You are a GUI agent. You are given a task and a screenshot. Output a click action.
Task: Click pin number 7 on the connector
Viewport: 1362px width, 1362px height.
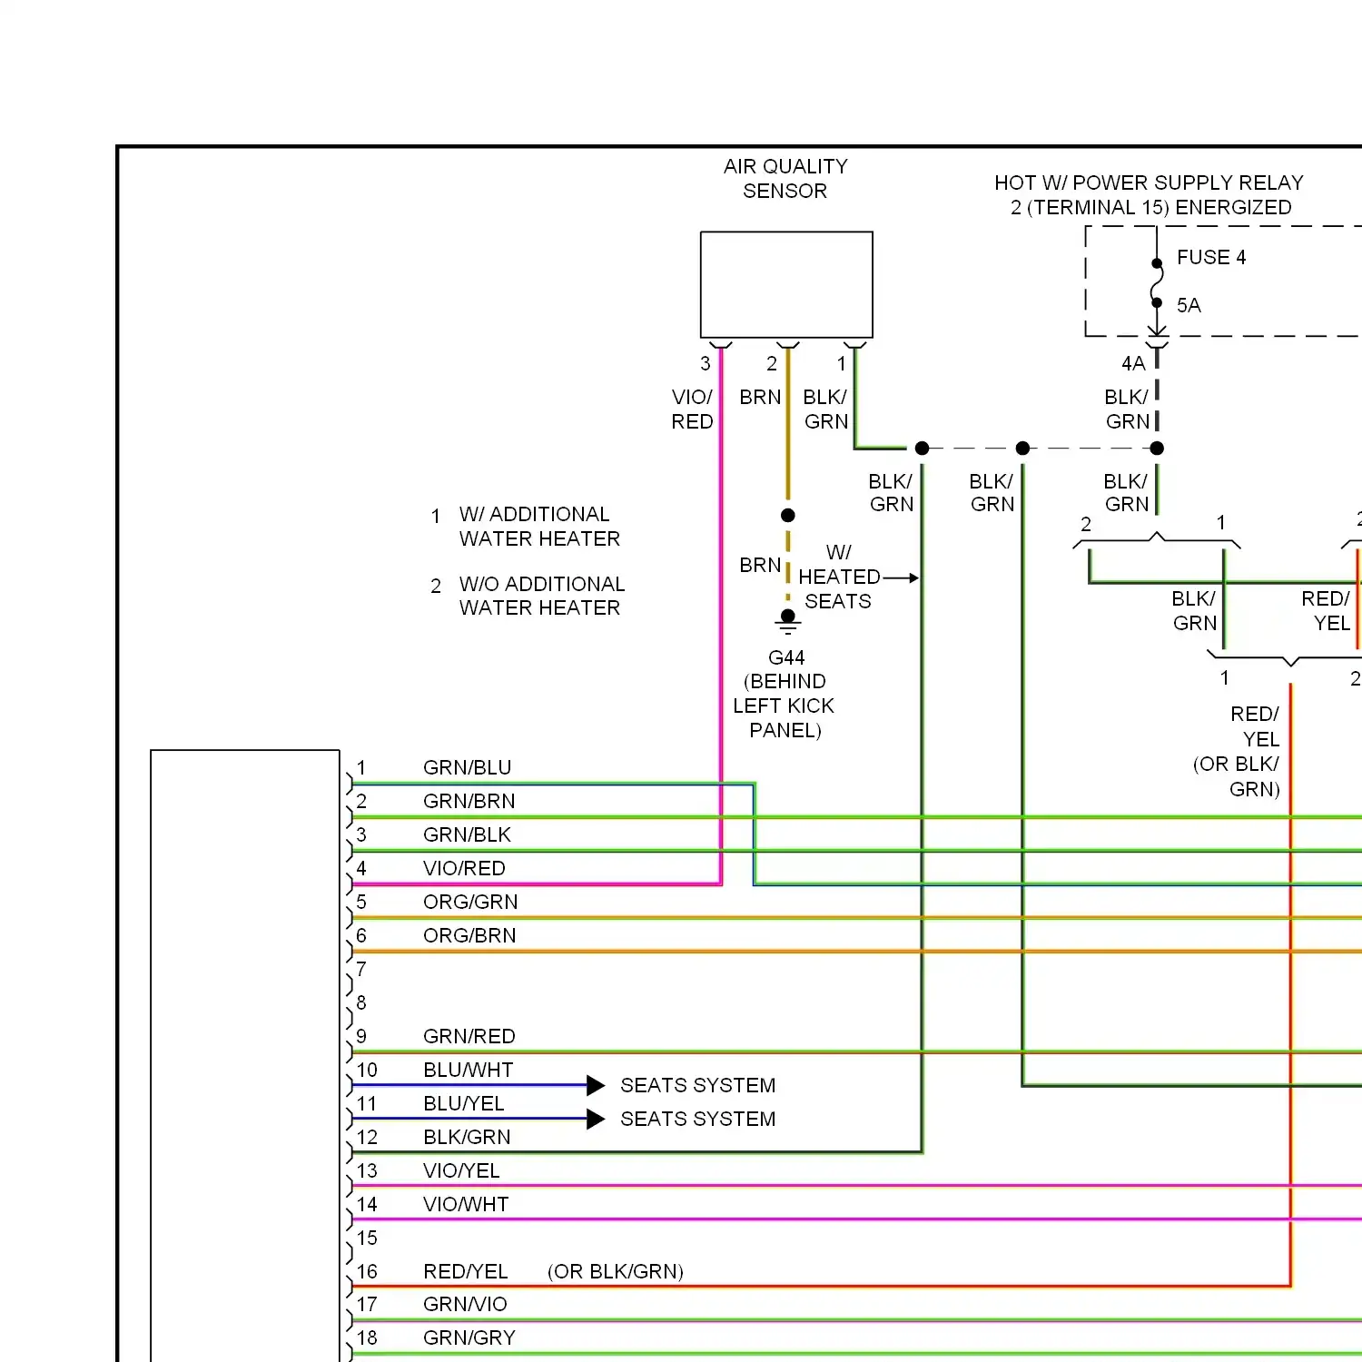pyautogui.click(x=361, y=970)
